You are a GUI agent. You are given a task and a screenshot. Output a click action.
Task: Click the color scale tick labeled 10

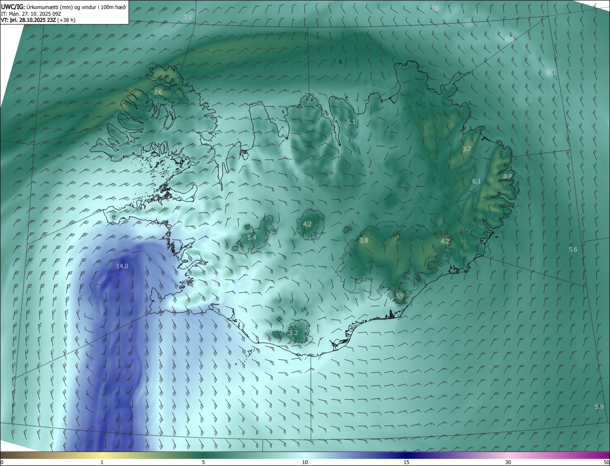[x=305, y=462]
